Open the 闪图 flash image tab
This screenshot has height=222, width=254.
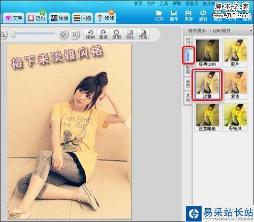pos(82,18)
